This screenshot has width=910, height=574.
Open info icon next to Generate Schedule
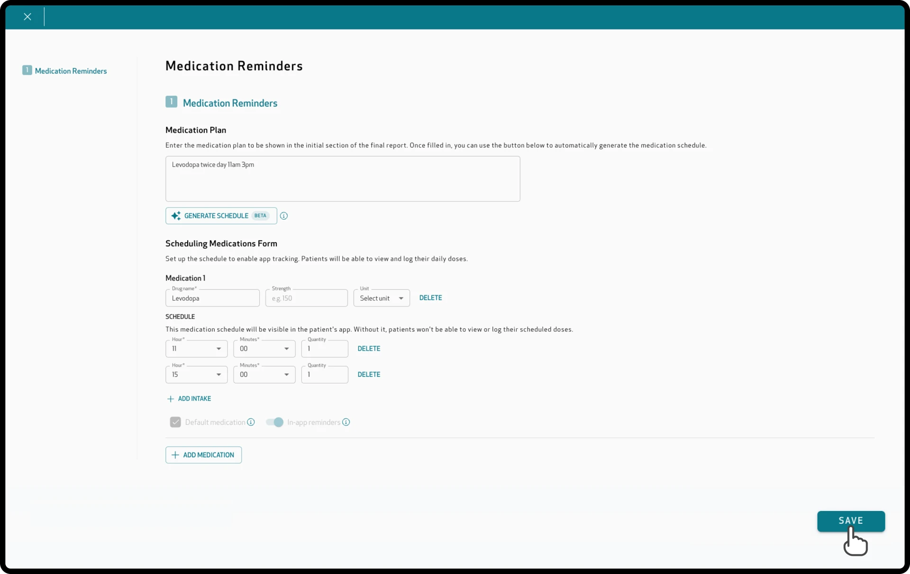point(284,216)
